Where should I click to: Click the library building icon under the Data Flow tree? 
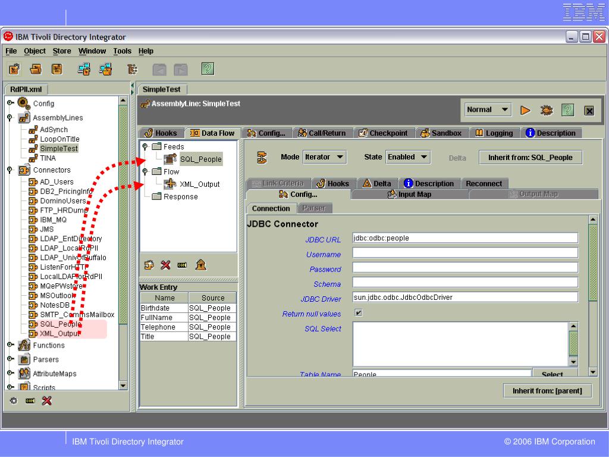click(x=201, y=265)
